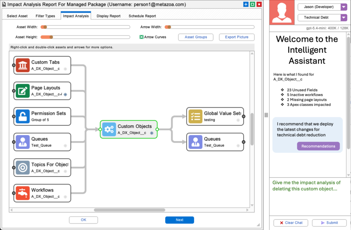This screenshot has width=351, height=230.
Task: Click the Export Picture button
Action: [x=237, y=37]
